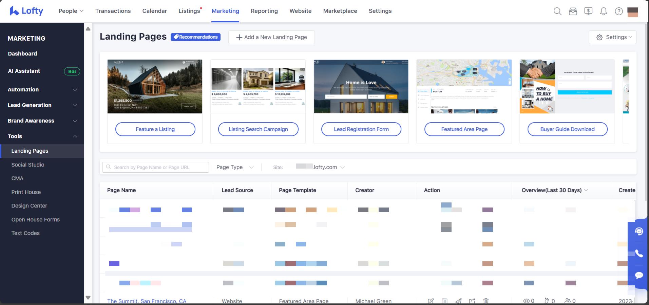Choose the Feature a Listing template
Screen dimensions: 649x305
tap(155, 129)
